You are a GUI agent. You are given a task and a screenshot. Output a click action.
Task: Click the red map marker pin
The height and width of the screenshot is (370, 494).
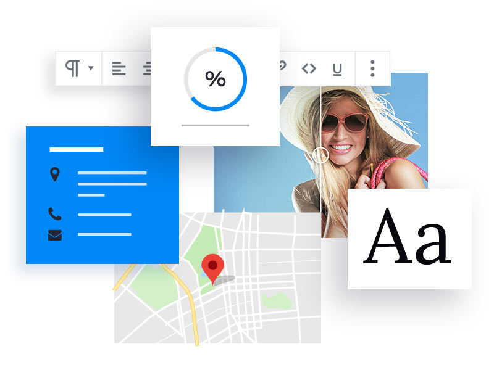point(212,267)
